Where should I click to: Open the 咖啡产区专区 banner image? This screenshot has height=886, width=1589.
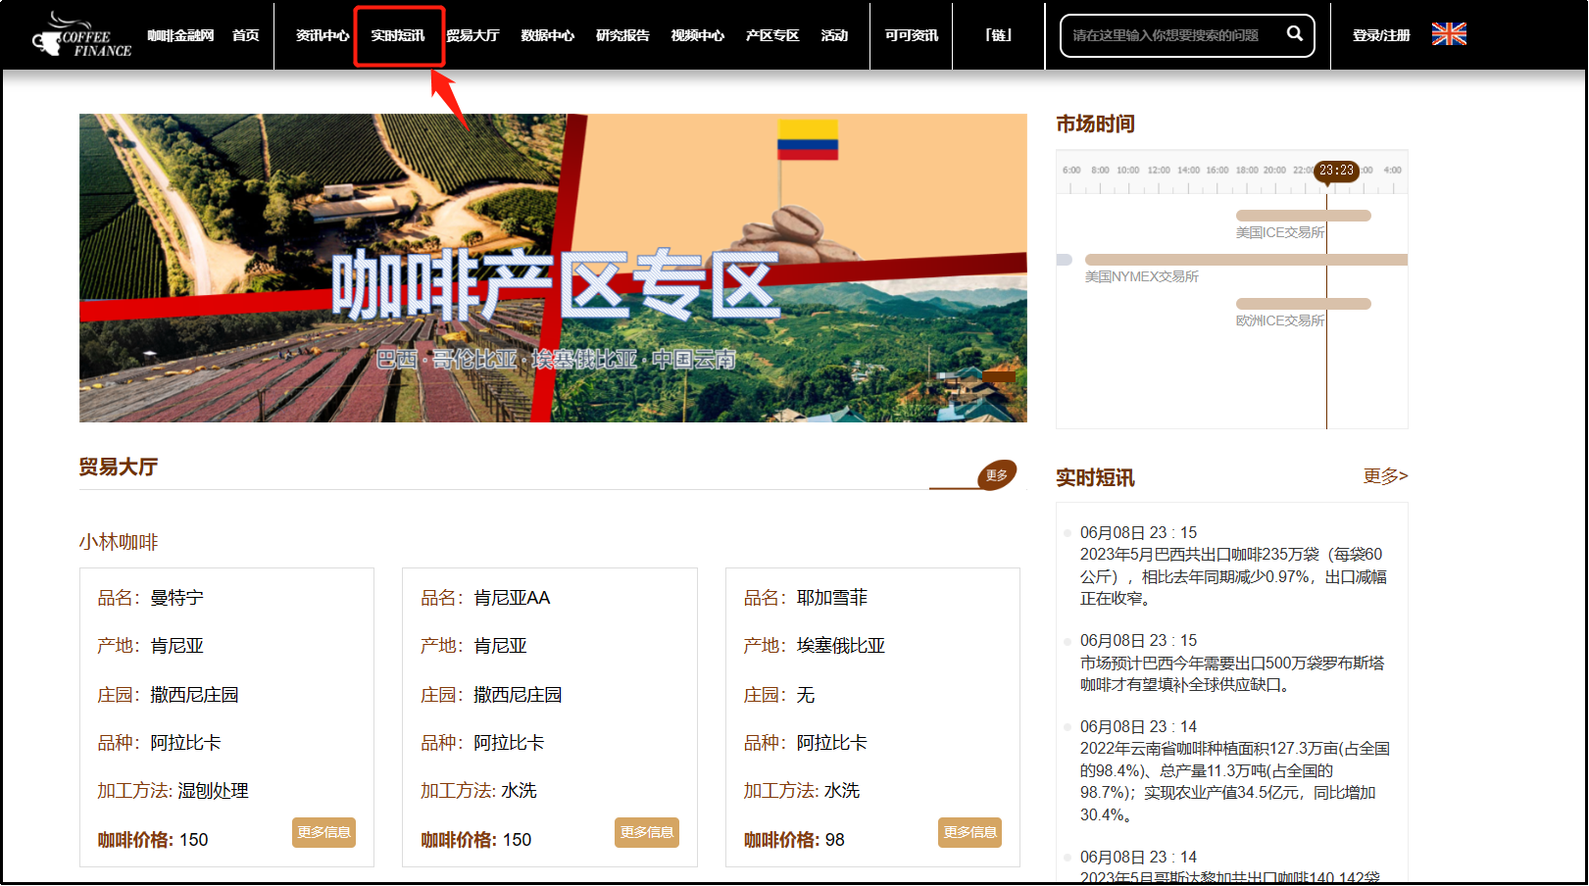point(553,268)
